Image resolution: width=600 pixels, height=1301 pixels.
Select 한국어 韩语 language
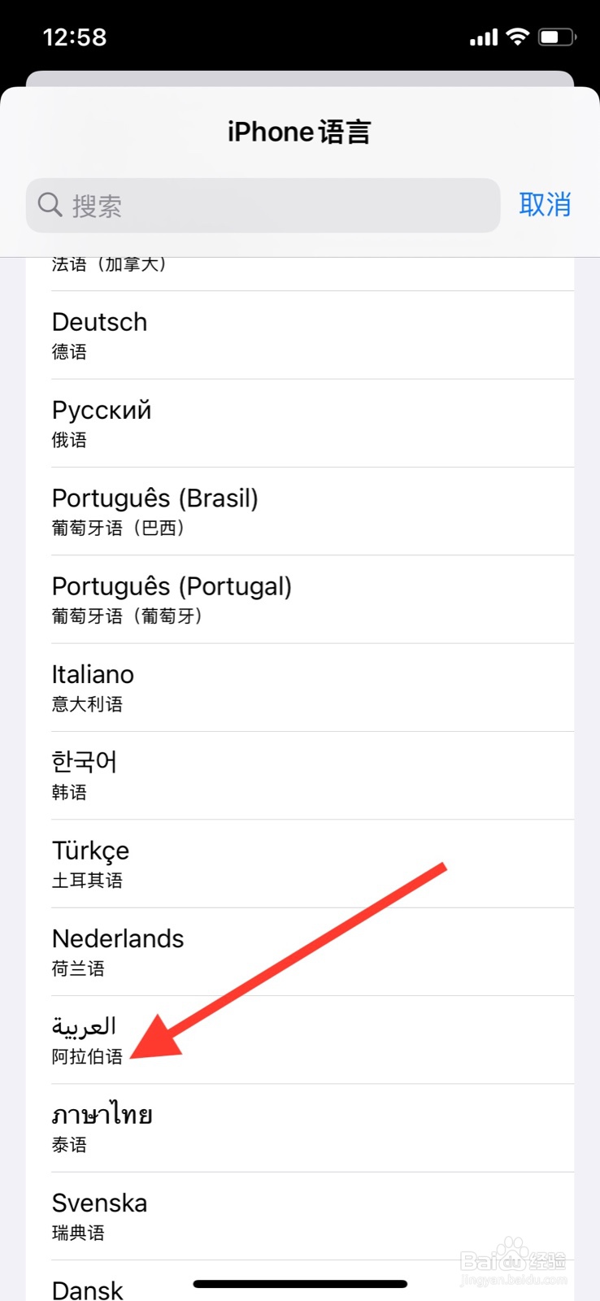[x=300, y=776]
